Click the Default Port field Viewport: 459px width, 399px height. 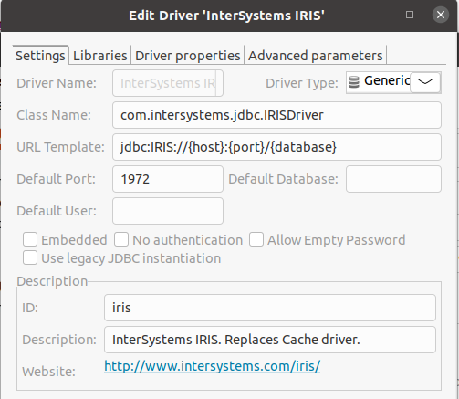click(x=168, y=179)
